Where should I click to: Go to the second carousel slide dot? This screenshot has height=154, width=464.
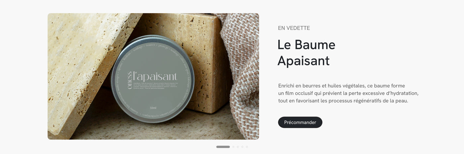pyautogui.click(x=233, y=147)
